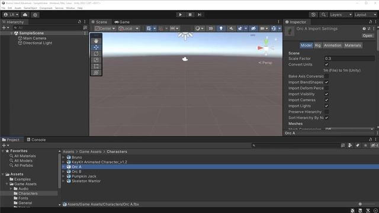Expand the Audio folder
This screenshot has height=213, width=379.
coord(11,189)
